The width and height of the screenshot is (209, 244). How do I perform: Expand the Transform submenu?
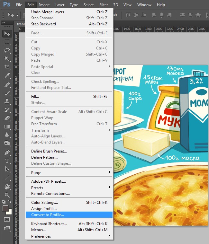click(x=69, y=130)
